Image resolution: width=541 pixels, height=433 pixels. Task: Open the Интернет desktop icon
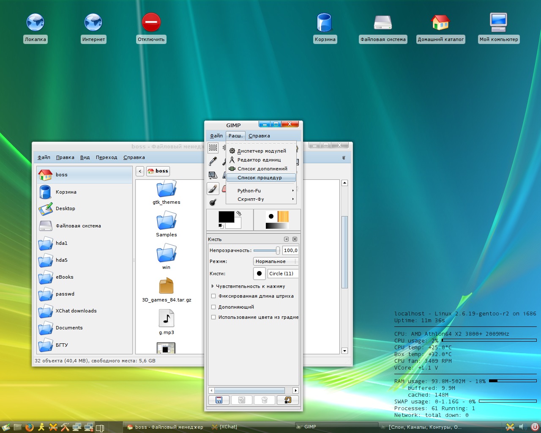[x=93, y=28]
